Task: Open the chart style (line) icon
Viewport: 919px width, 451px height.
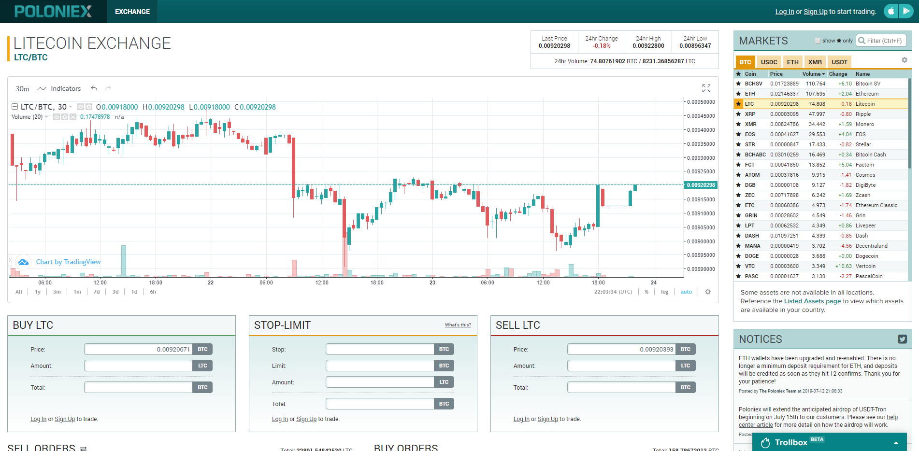Action: coord(42,88)
